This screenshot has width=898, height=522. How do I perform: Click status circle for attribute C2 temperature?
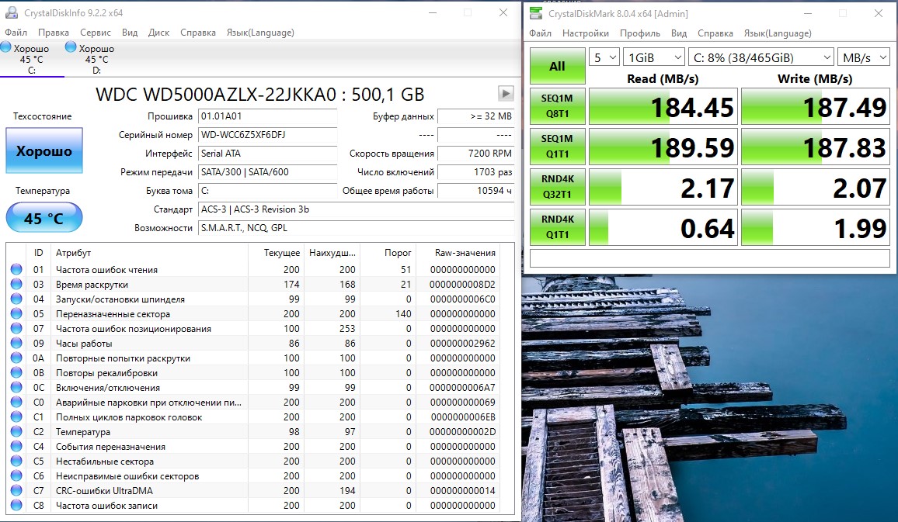pos(16,432)
